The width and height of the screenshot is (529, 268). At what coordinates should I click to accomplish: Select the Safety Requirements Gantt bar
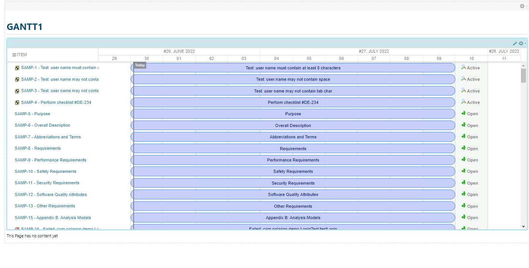[293, 171]
